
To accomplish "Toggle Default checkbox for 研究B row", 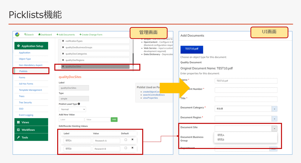I will pyautogui.click(x=126, y=148).
